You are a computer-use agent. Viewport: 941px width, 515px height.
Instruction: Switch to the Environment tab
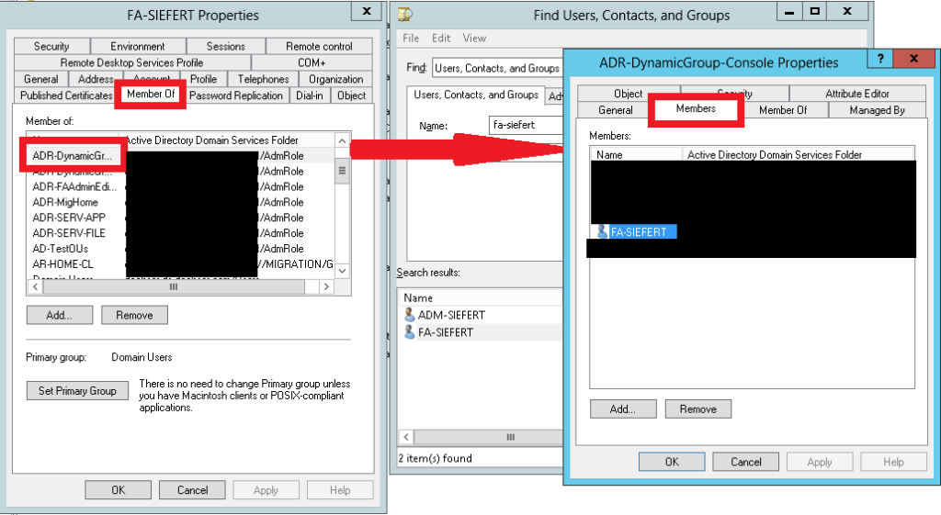[138, 46]
